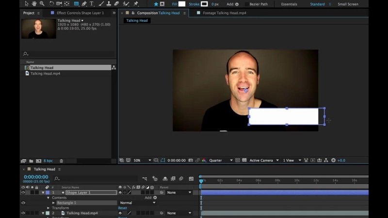The image size is (388, 218).
Task: Select the Essentials workspace
Action: [x=289, y=4]
